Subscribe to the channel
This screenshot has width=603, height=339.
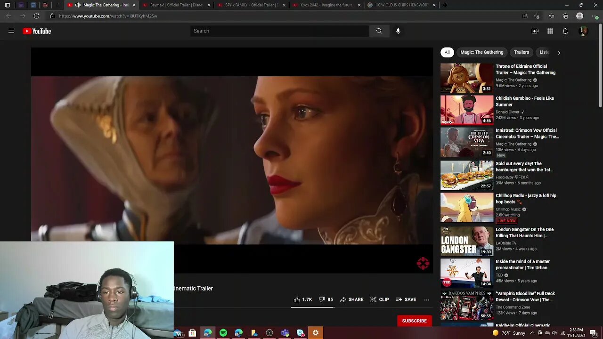pyautogui.click(x=414, y=321)
